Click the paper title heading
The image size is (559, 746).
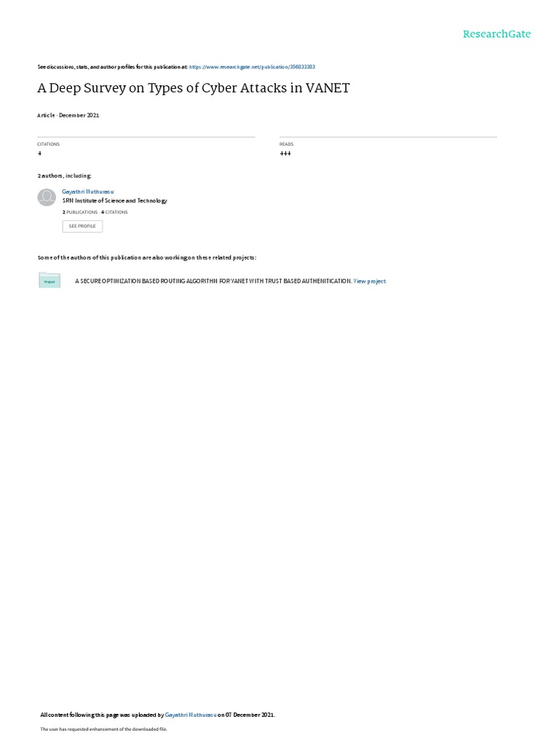point(194,88)
